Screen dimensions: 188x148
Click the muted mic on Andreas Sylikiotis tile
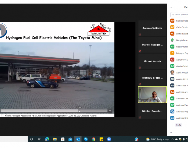(x=140, y=34)
